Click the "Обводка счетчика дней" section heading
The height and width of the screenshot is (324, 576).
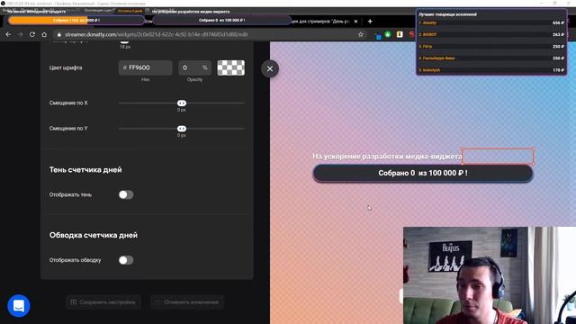coord(94,235)
